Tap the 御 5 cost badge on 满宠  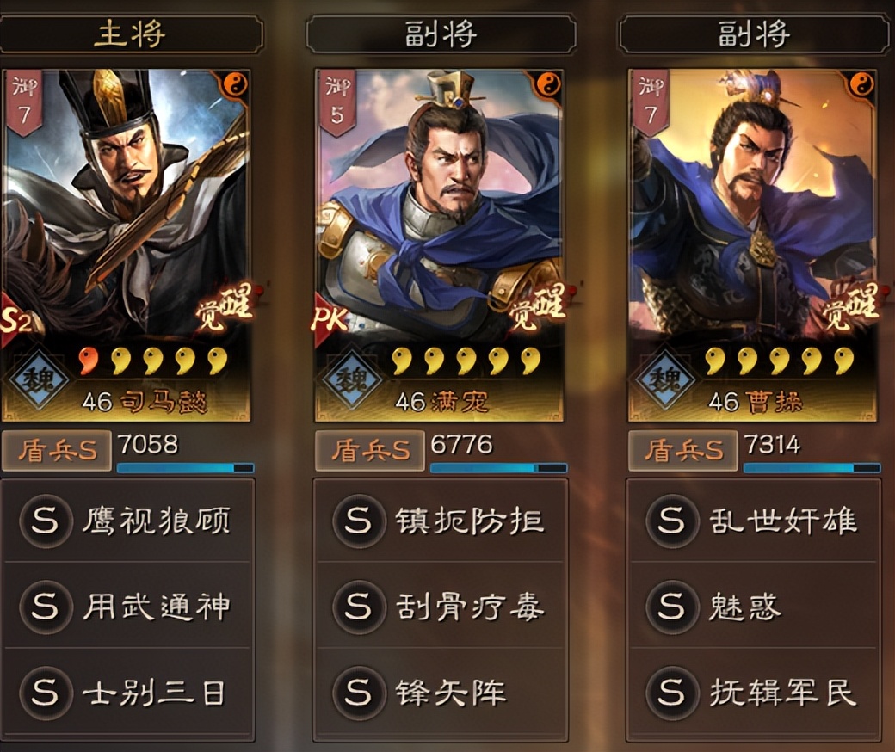337,102
